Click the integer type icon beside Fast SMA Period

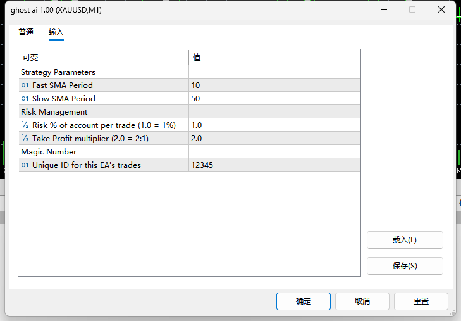tap(25, 85)
